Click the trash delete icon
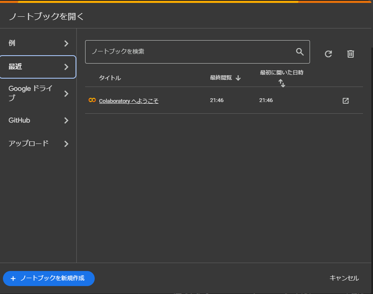The image size is (373, 294). 350,54
